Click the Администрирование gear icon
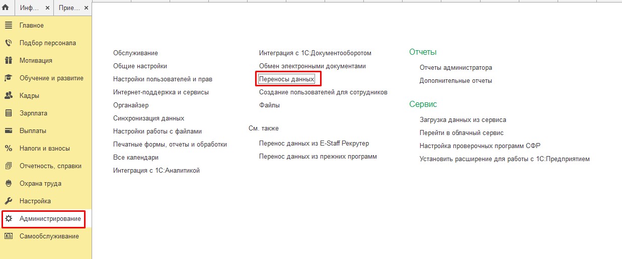The width and height of the screenshot is (622, 259). click(9, 219)
